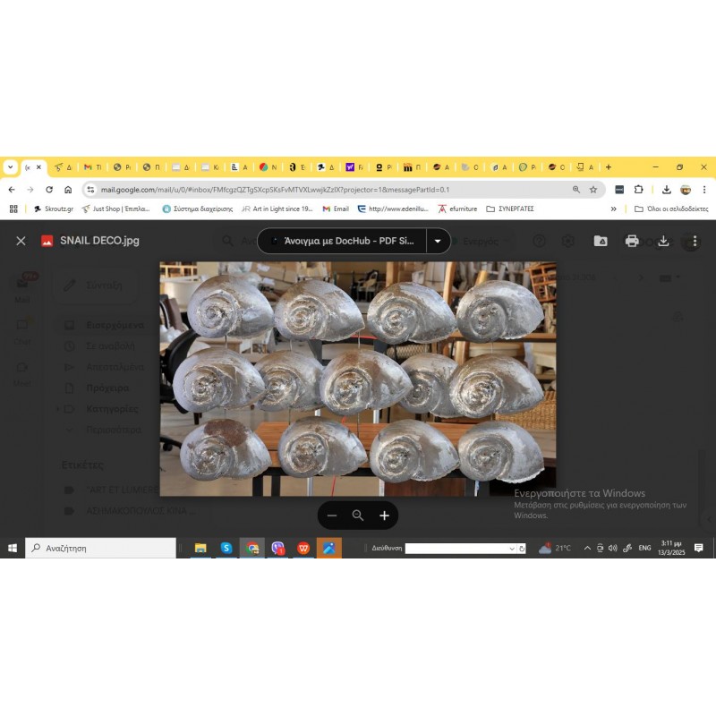Open the three-dot more actions menu

[694, 241]
